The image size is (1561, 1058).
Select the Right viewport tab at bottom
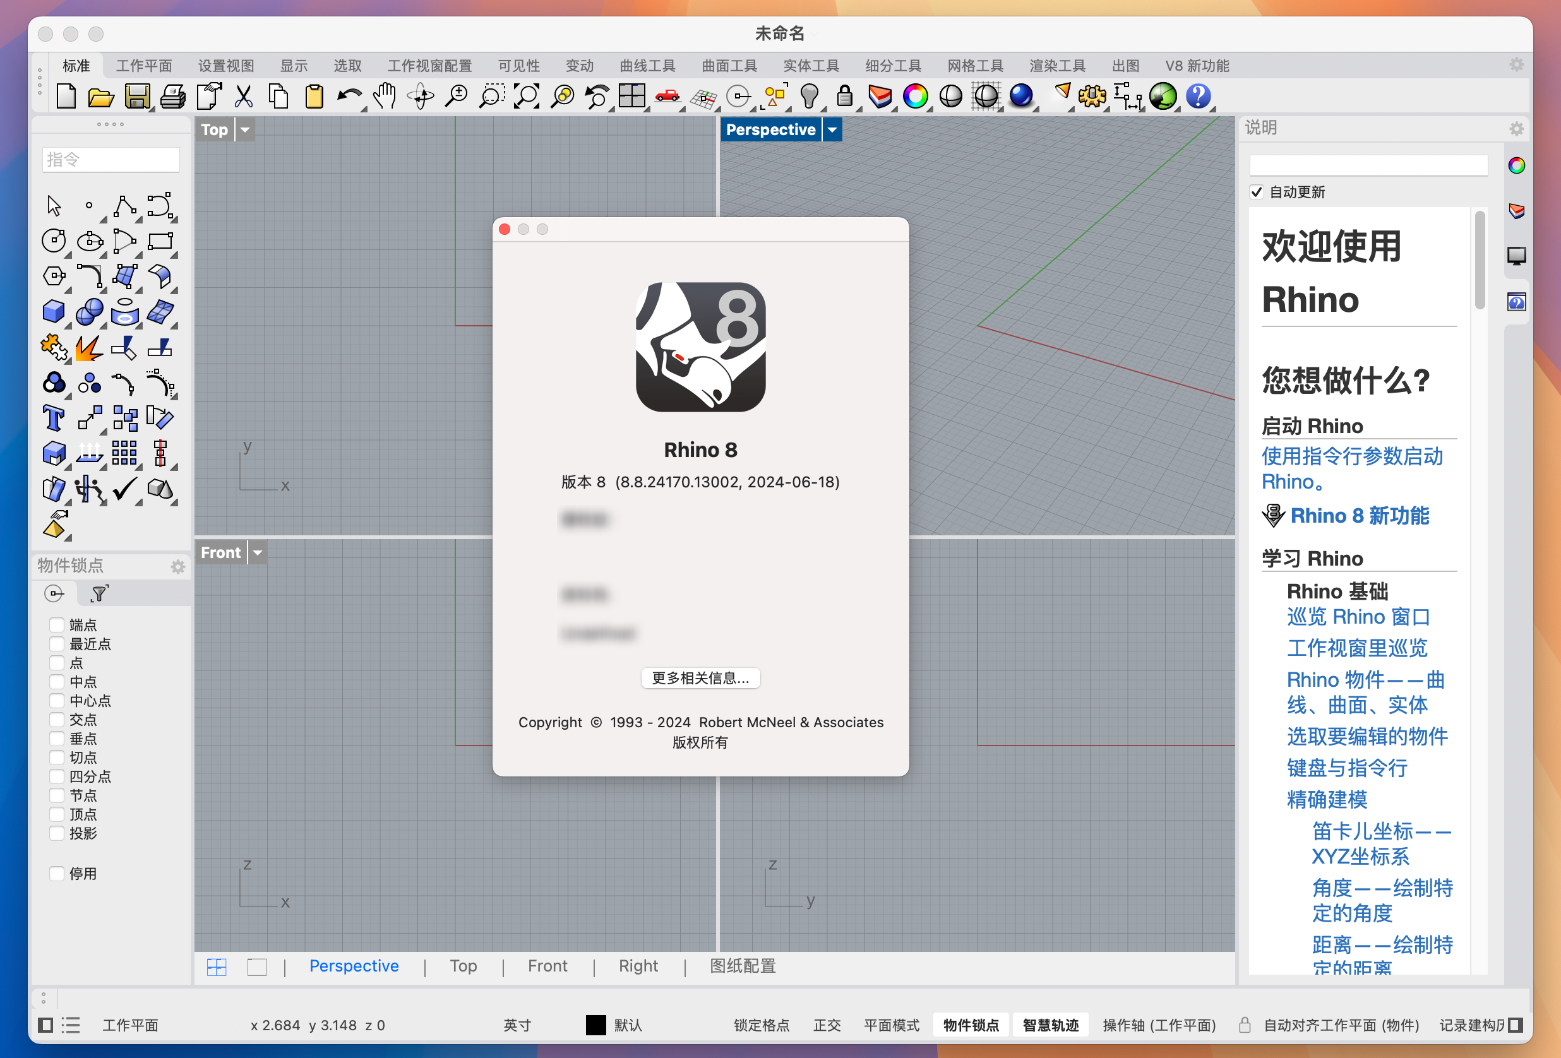638,966
